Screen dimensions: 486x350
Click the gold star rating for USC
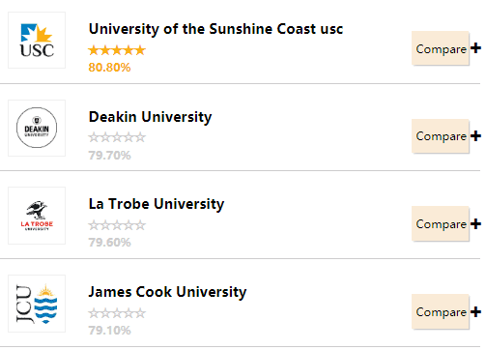(x=117, y=50)
